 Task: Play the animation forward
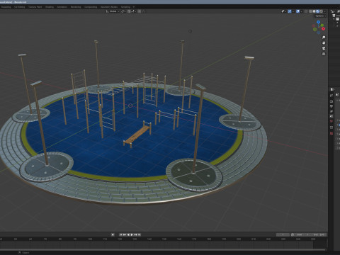[x=132, y=234]
